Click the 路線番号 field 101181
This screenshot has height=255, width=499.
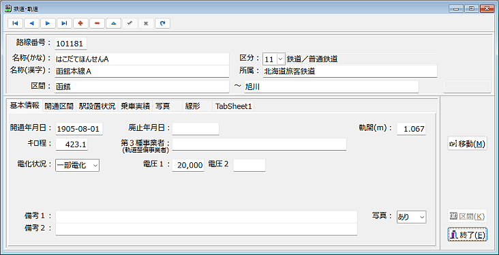pyautogui.click(x=71, y=44)
